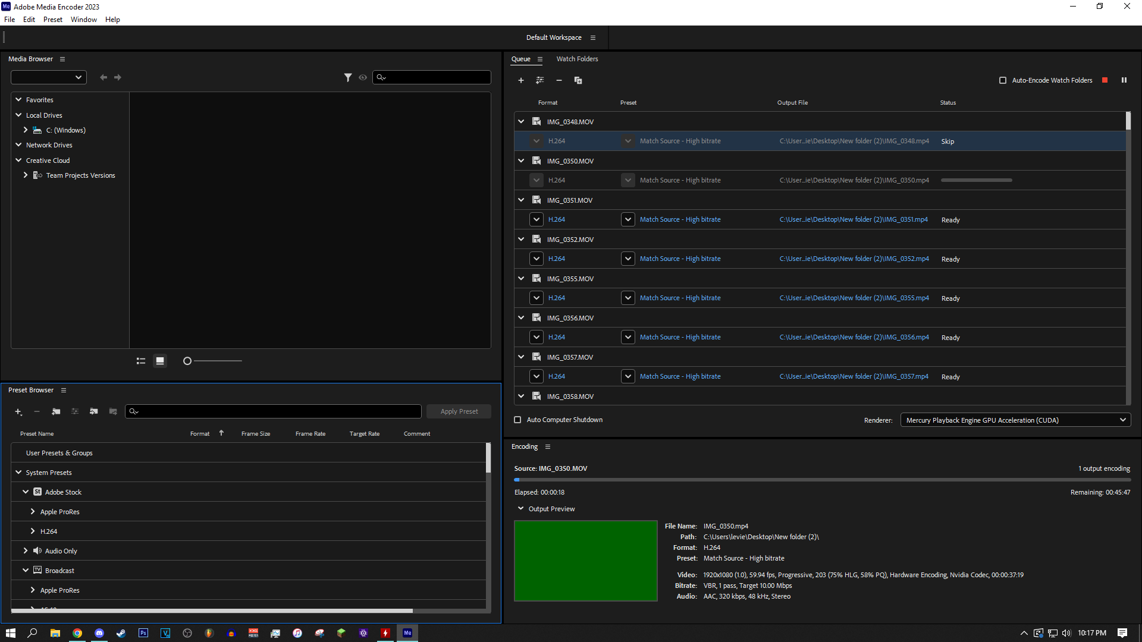This screenshot has height=642, width=1142.
Task: Collapse the System Presets group
Action: click(18, 473)
